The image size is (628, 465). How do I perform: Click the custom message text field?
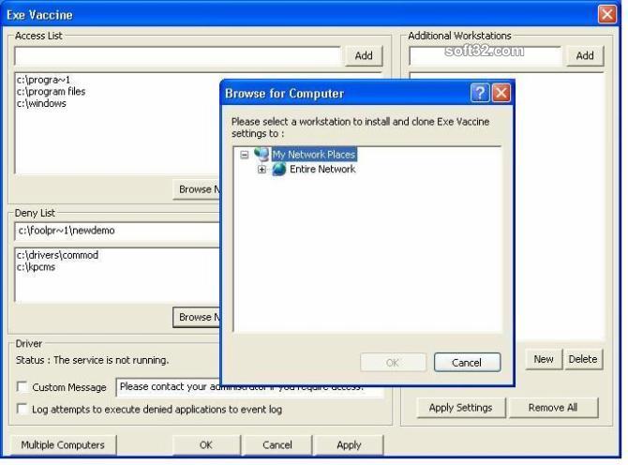point(249,387)
